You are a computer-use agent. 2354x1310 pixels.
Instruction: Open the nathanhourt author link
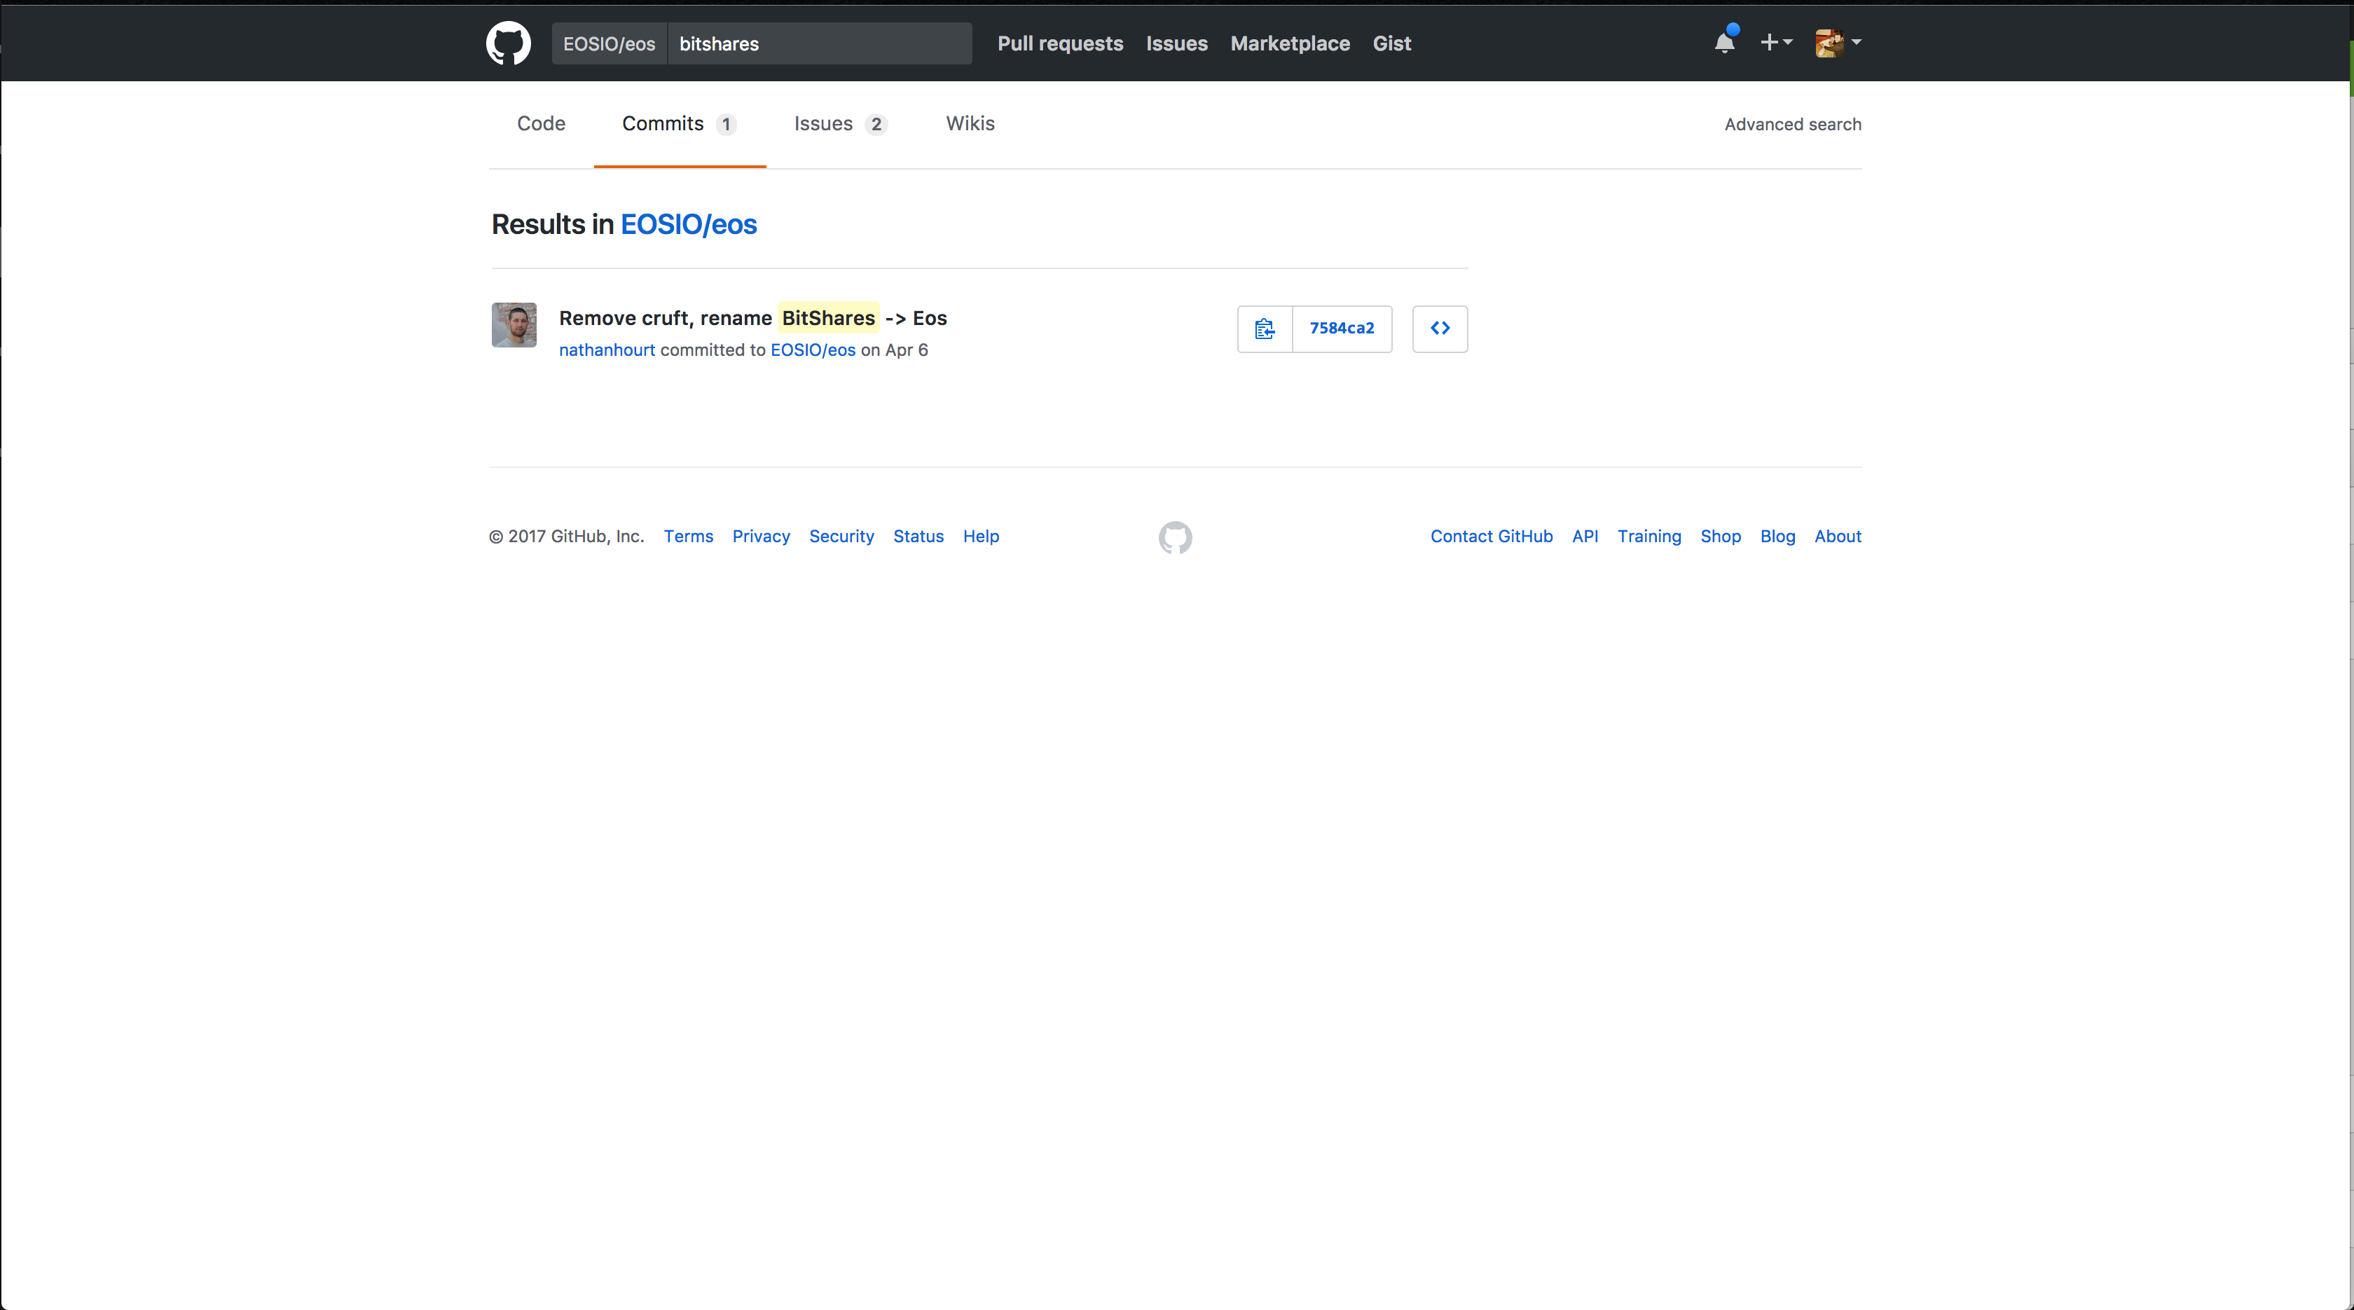pyautogui.click(x=607, y=350)
